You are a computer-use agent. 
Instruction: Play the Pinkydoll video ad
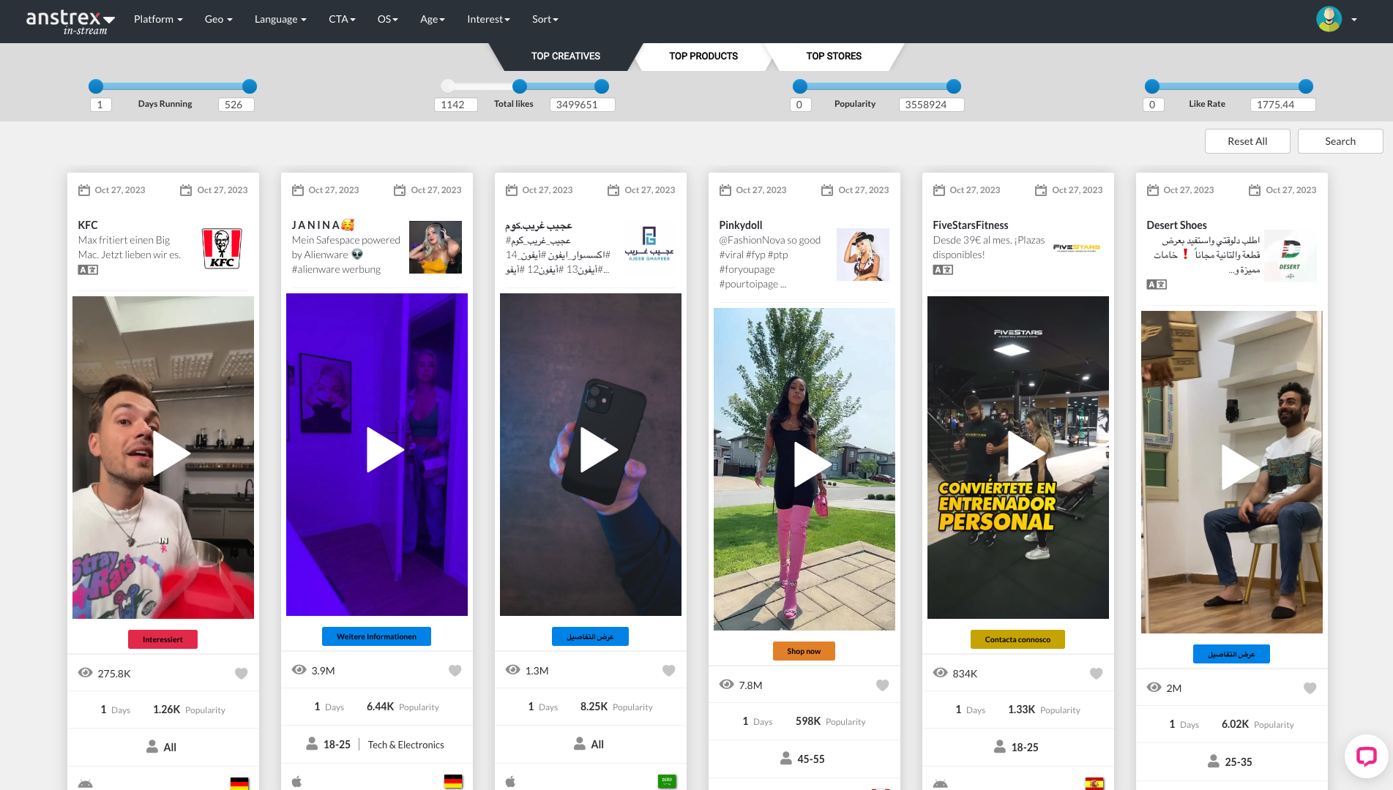(812, 465)
